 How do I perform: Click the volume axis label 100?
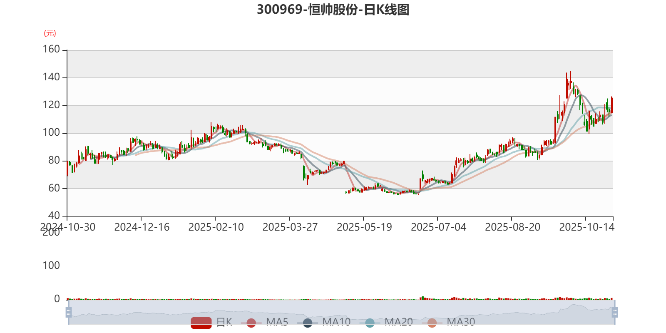click(51, 266)
